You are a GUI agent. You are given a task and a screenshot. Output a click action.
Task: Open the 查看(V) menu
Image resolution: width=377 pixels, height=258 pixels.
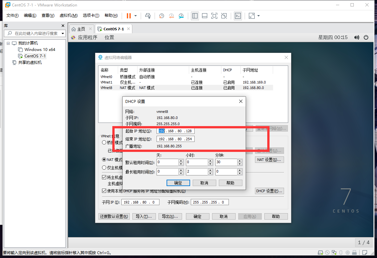click(48, 15)
